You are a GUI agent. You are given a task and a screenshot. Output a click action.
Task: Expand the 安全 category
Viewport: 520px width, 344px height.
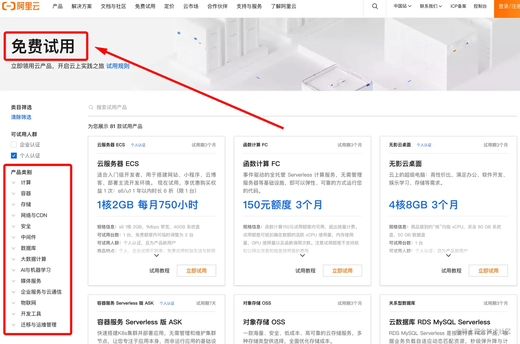pyautogui.click(x=14, y=226)
